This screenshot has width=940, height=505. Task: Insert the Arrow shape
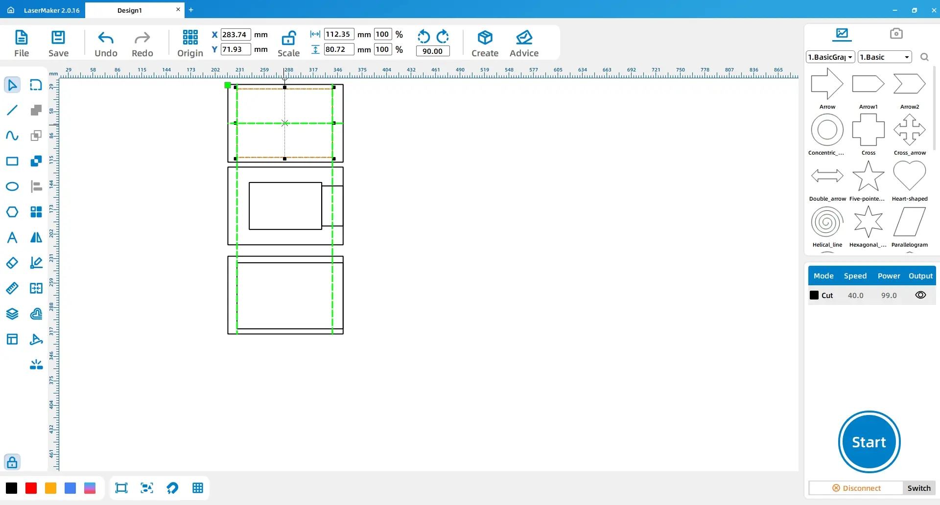[x=827, y=89]
